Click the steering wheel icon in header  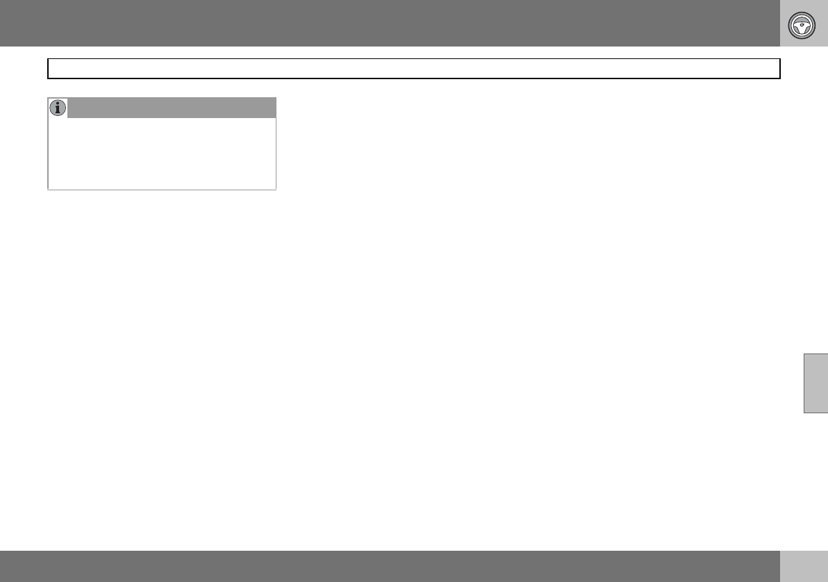[802, 26]
